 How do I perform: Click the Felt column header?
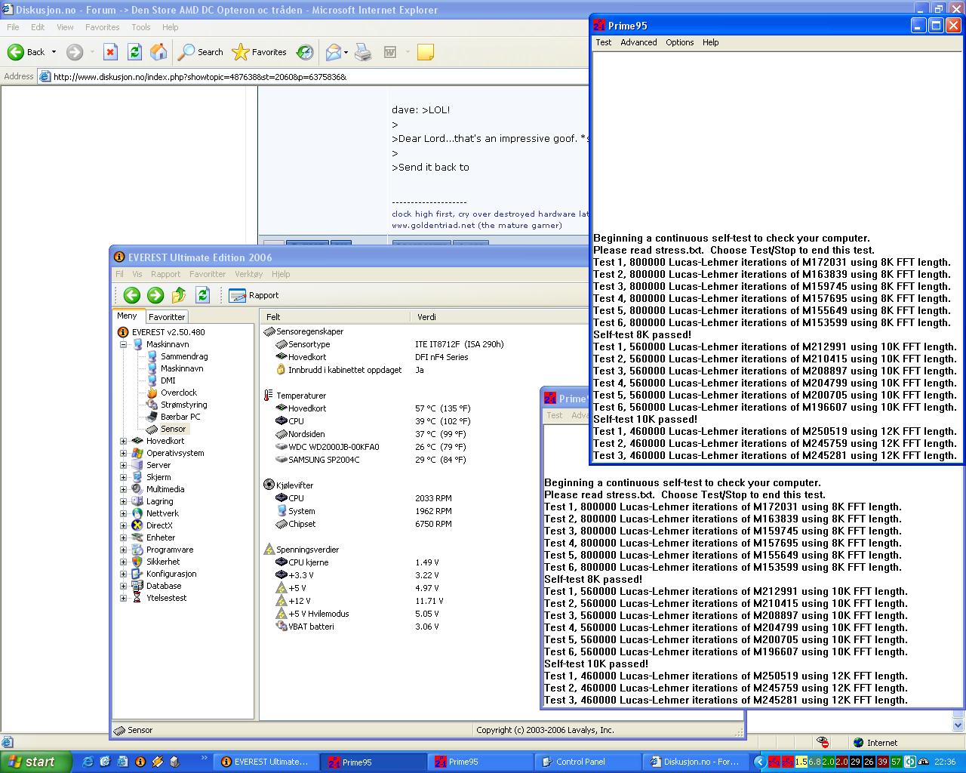click(x=335, y=317)
